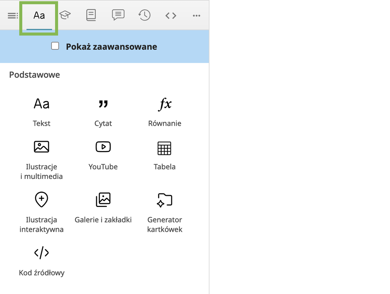
Task: Insert a YouTube video element
Action: click(103, 147)
